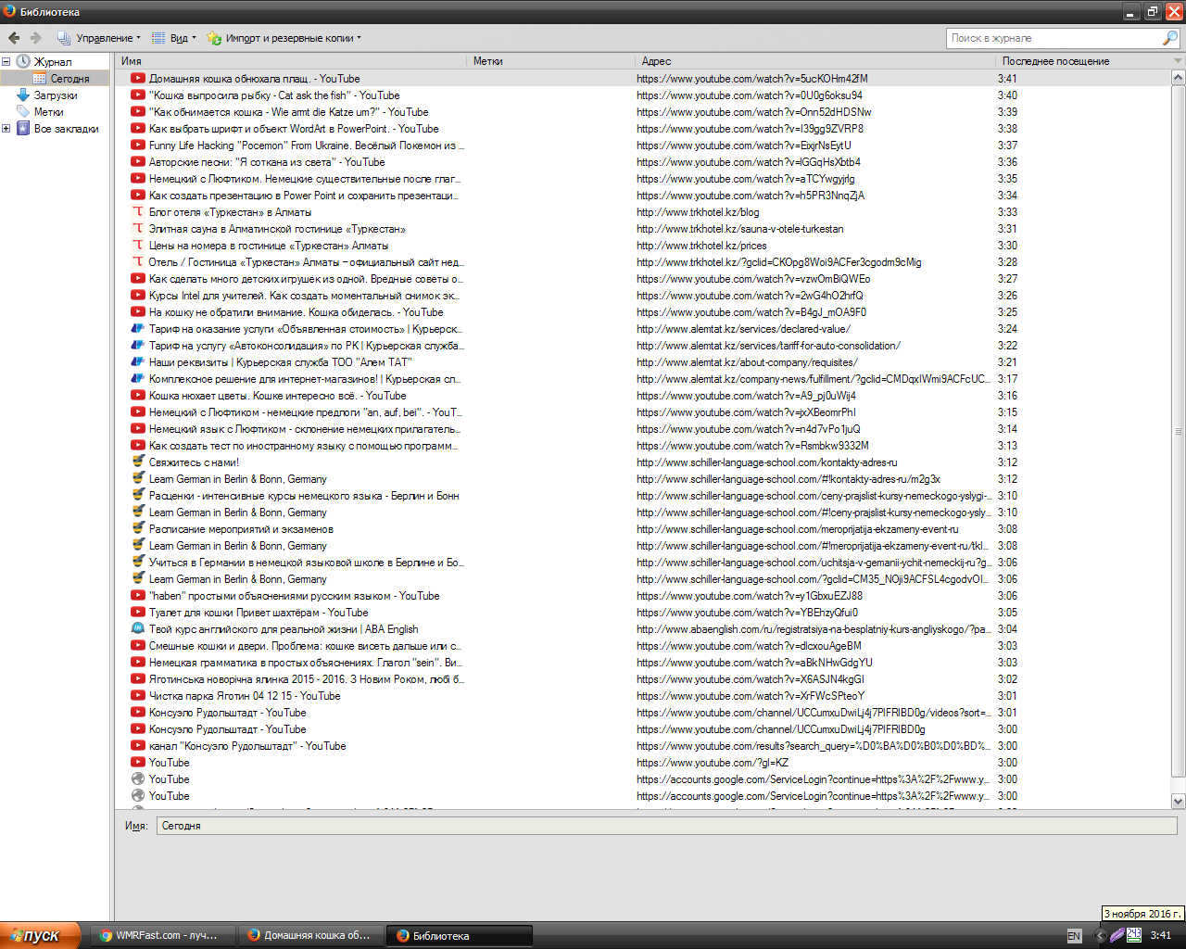
Task: Click address http://www.trkhotel.kz/blog
Action: pyautogui.click(x=698, y=212)
